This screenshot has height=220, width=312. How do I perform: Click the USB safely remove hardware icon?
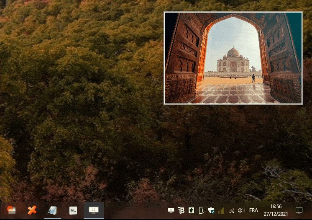(201, 210)
